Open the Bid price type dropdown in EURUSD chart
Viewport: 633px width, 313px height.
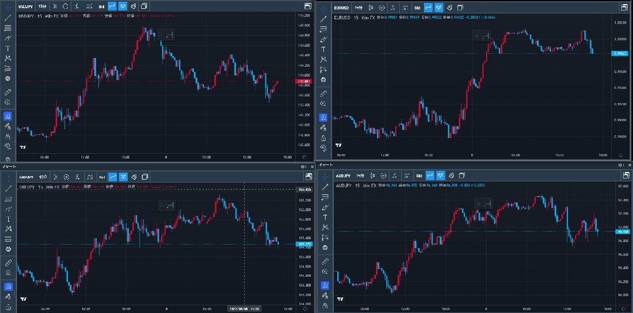pyautogui.click(x=418, y=8)
